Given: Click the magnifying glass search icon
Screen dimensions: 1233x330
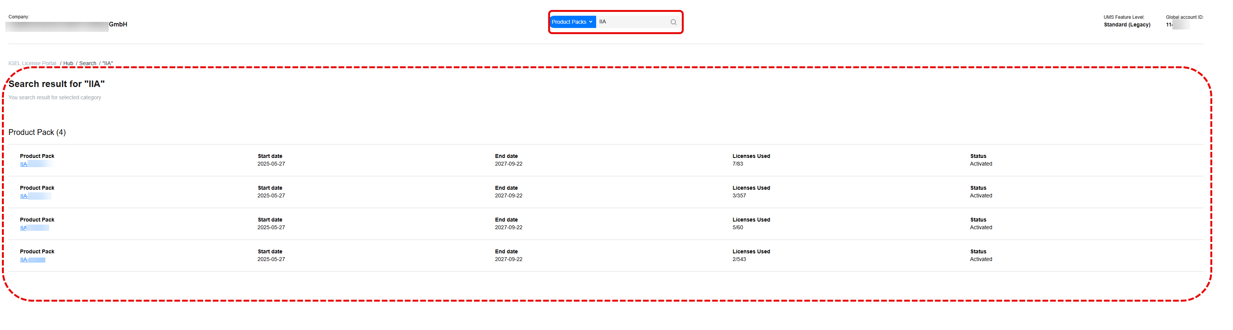Looking at the screenshot, I should point(673,22).
